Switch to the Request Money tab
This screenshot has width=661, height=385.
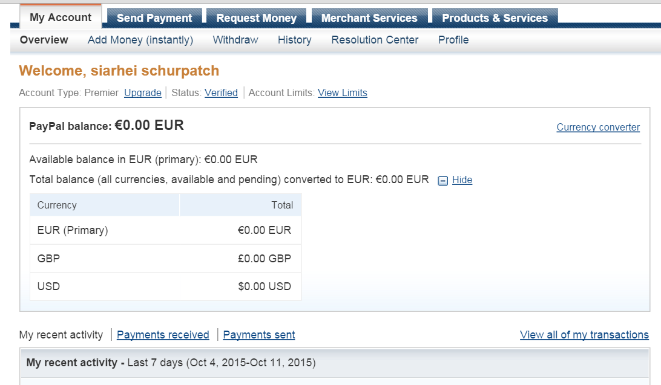[x=257, y=18]
